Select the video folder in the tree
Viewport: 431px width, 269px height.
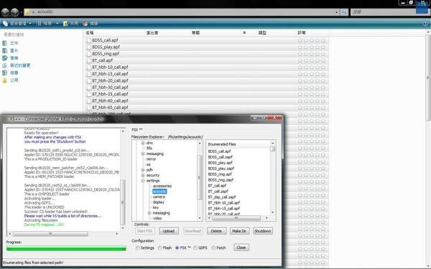point(157,219)
